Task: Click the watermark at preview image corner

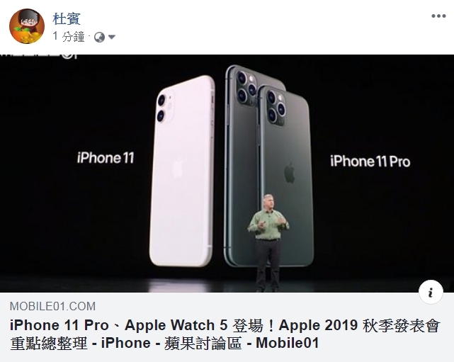Action: pos(38,55)
